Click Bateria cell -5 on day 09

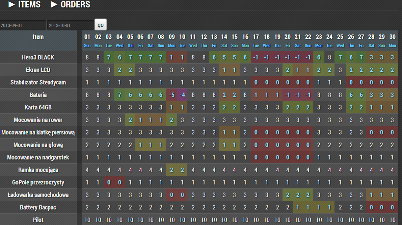click(x=171, y=95)
